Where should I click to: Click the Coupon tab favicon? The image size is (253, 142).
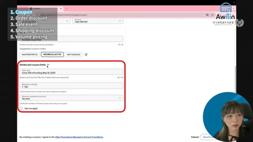31,8
